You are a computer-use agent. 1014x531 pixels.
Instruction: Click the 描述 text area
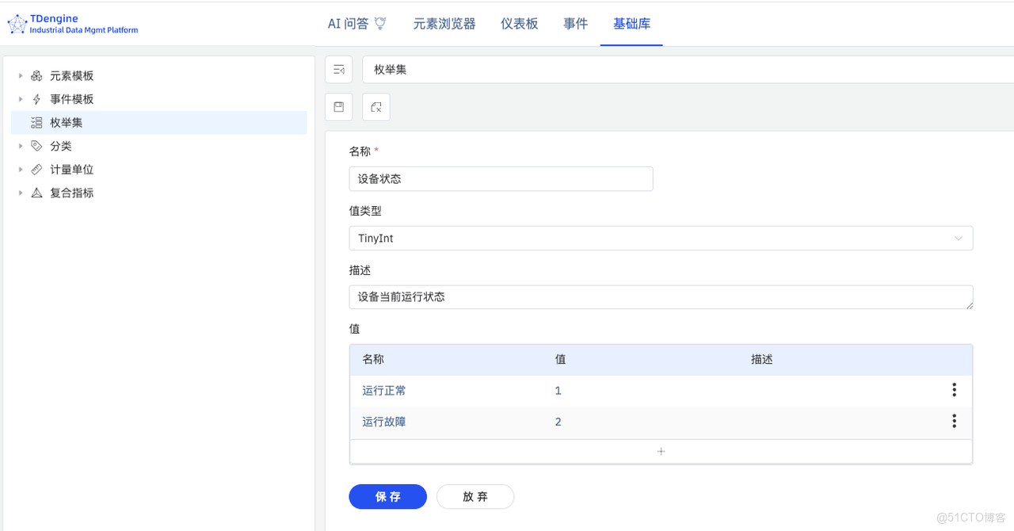coord(661,297)
